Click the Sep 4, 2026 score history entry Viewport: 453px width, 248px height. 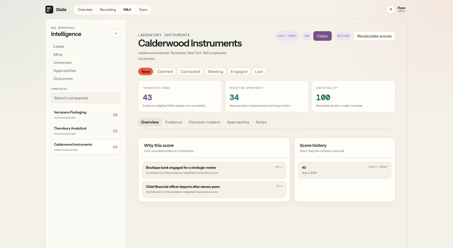point(345,170)
